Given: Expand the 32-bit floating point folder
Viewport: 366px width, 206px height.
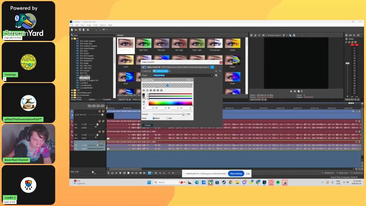Looking at the screenshot, I should pos(72,93).
